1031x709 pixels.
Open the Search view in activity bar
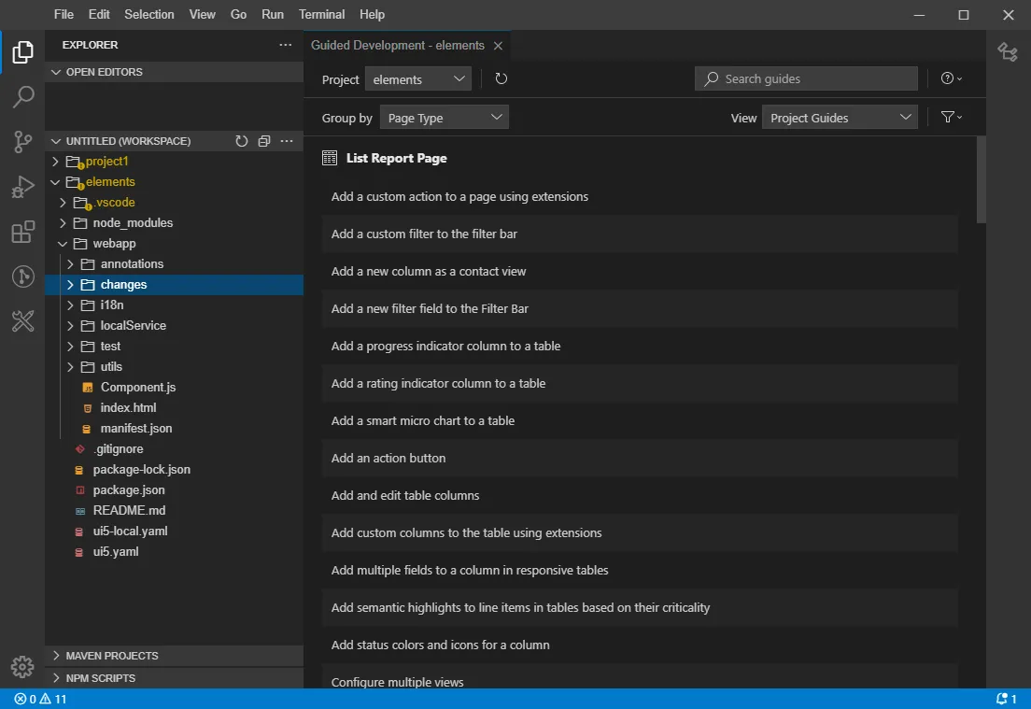(22, 96)
